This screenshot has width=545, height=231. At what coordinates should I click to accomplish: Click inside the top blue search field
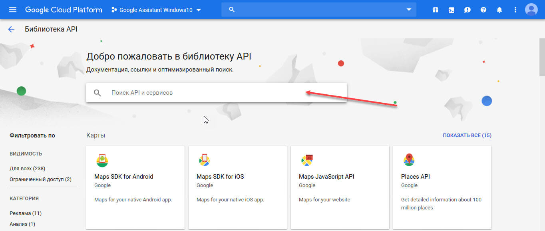[x=319, y=10]
